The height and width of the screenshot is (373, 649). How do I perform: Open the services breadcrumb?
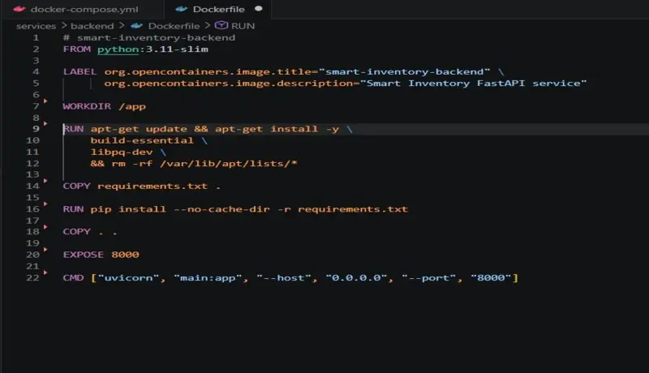36,26
